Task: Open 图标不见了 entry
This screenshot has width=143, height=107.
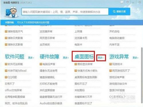Action: pyautogui.click(x=81, y=84)
